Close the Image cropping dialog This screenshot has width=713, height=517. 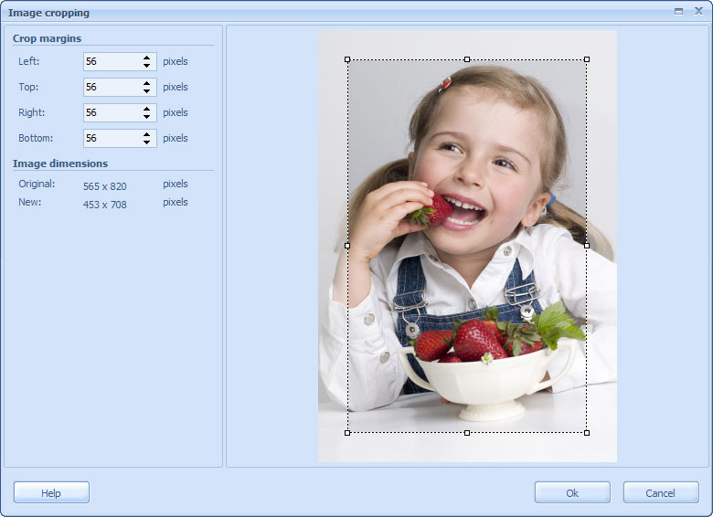(698, 11)
